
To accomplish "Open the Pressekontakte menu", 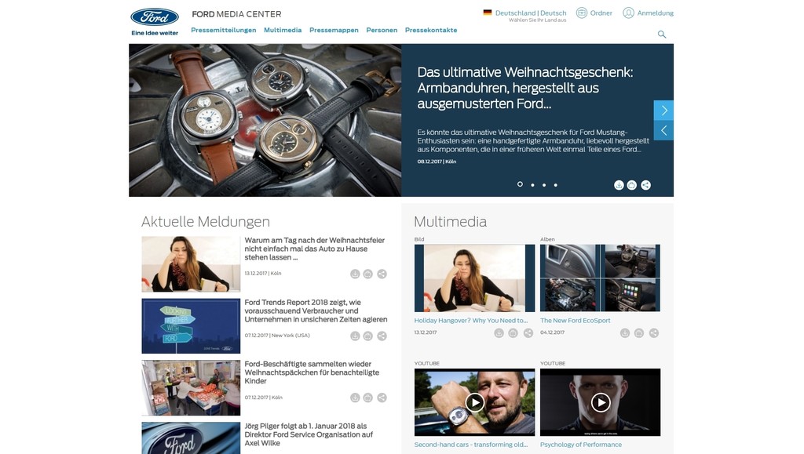I will [x=431, y=30].
